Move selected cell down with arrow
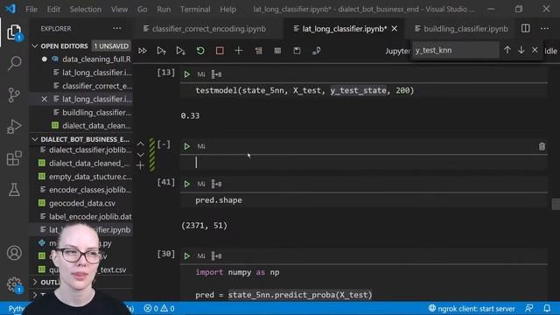 pyautogui.click(x=141, y=155)
